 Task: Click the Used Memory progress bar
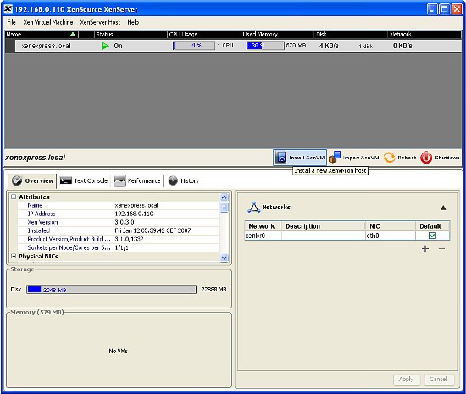coord(265,46)
